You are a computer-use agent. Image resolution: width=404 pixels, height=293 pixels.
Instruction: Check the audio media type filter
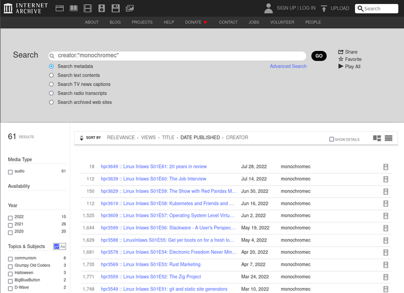(x=10, y=172)
